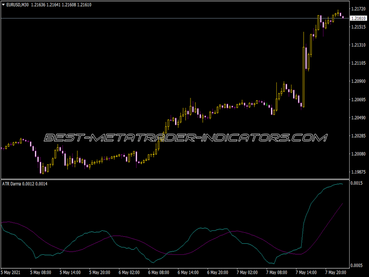This screenshot has height=277, width=369.
Task: Click price scale value 1.20695
Action: click(x=358, y=100)
